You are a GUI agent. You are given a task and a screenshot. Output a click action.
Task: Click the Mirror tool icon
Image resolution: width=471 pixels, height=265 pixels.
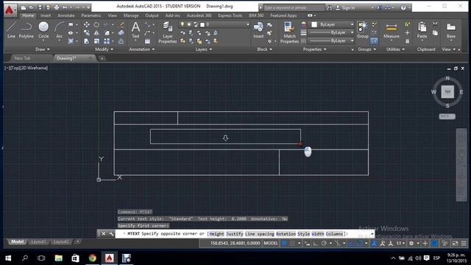pos(96,32)
